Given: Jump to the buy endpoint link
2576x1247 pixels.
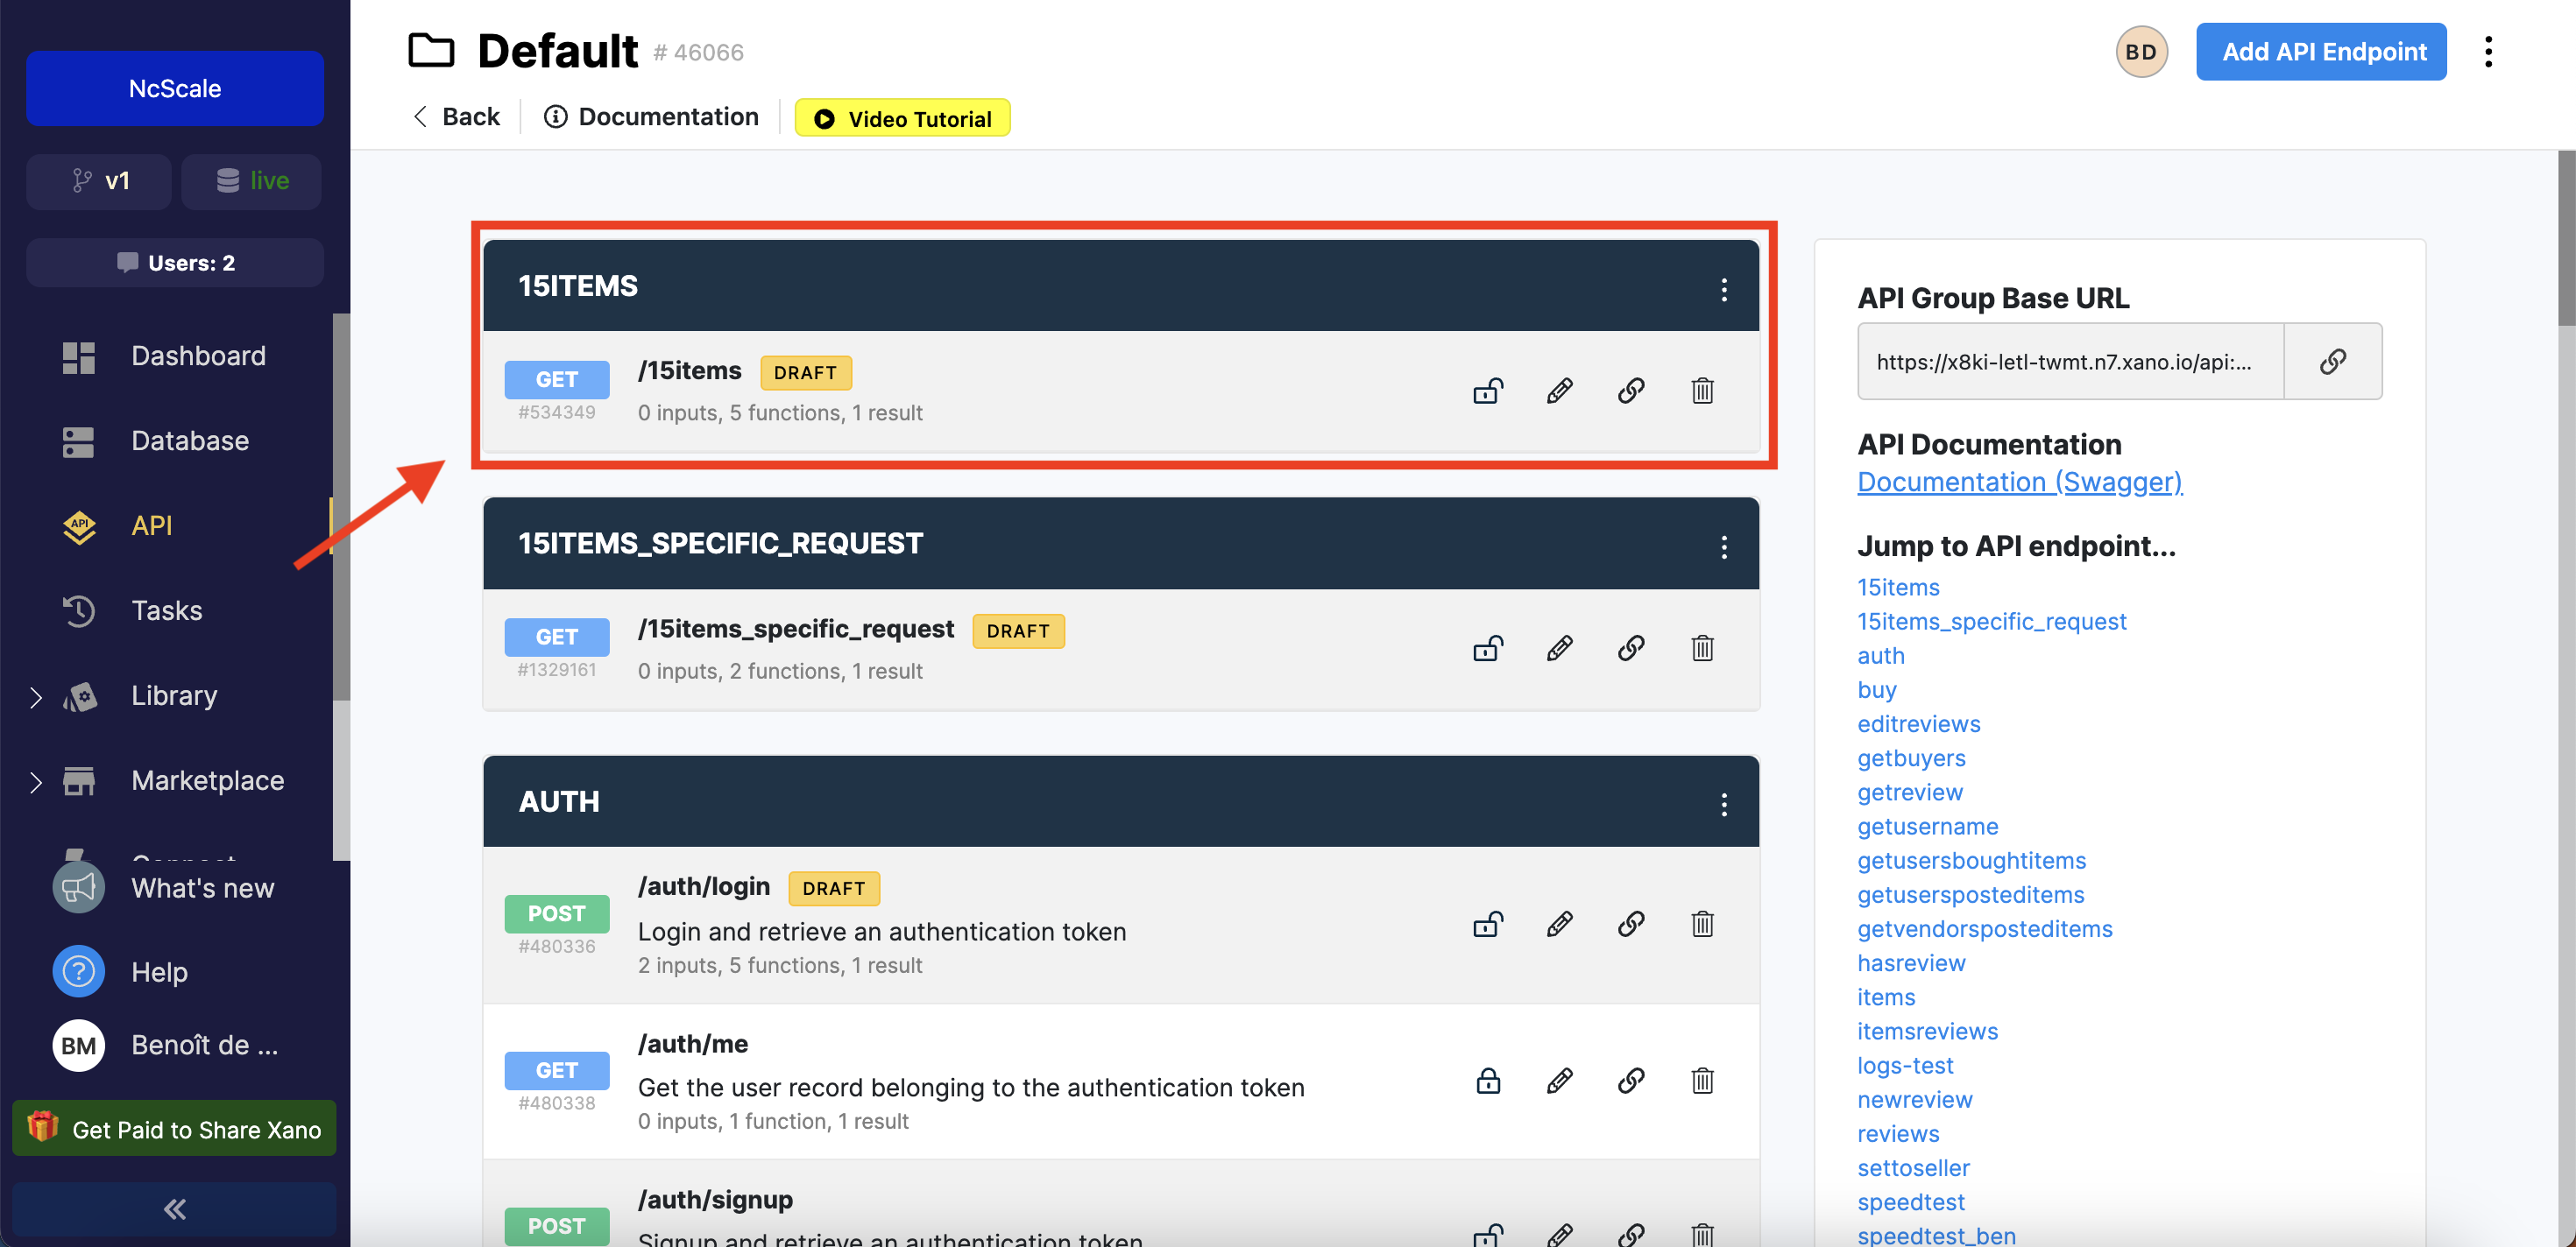Looking at the screenshot, I should [1876, 690].
